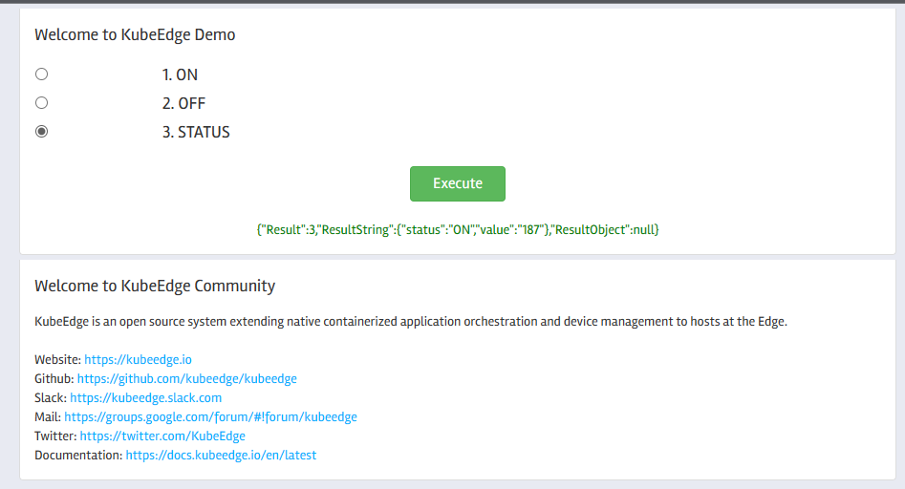Click the "3. STATUS" label text
Image resolution: width=905 pixels, height=489 pixels.
[x=196, y=133]
